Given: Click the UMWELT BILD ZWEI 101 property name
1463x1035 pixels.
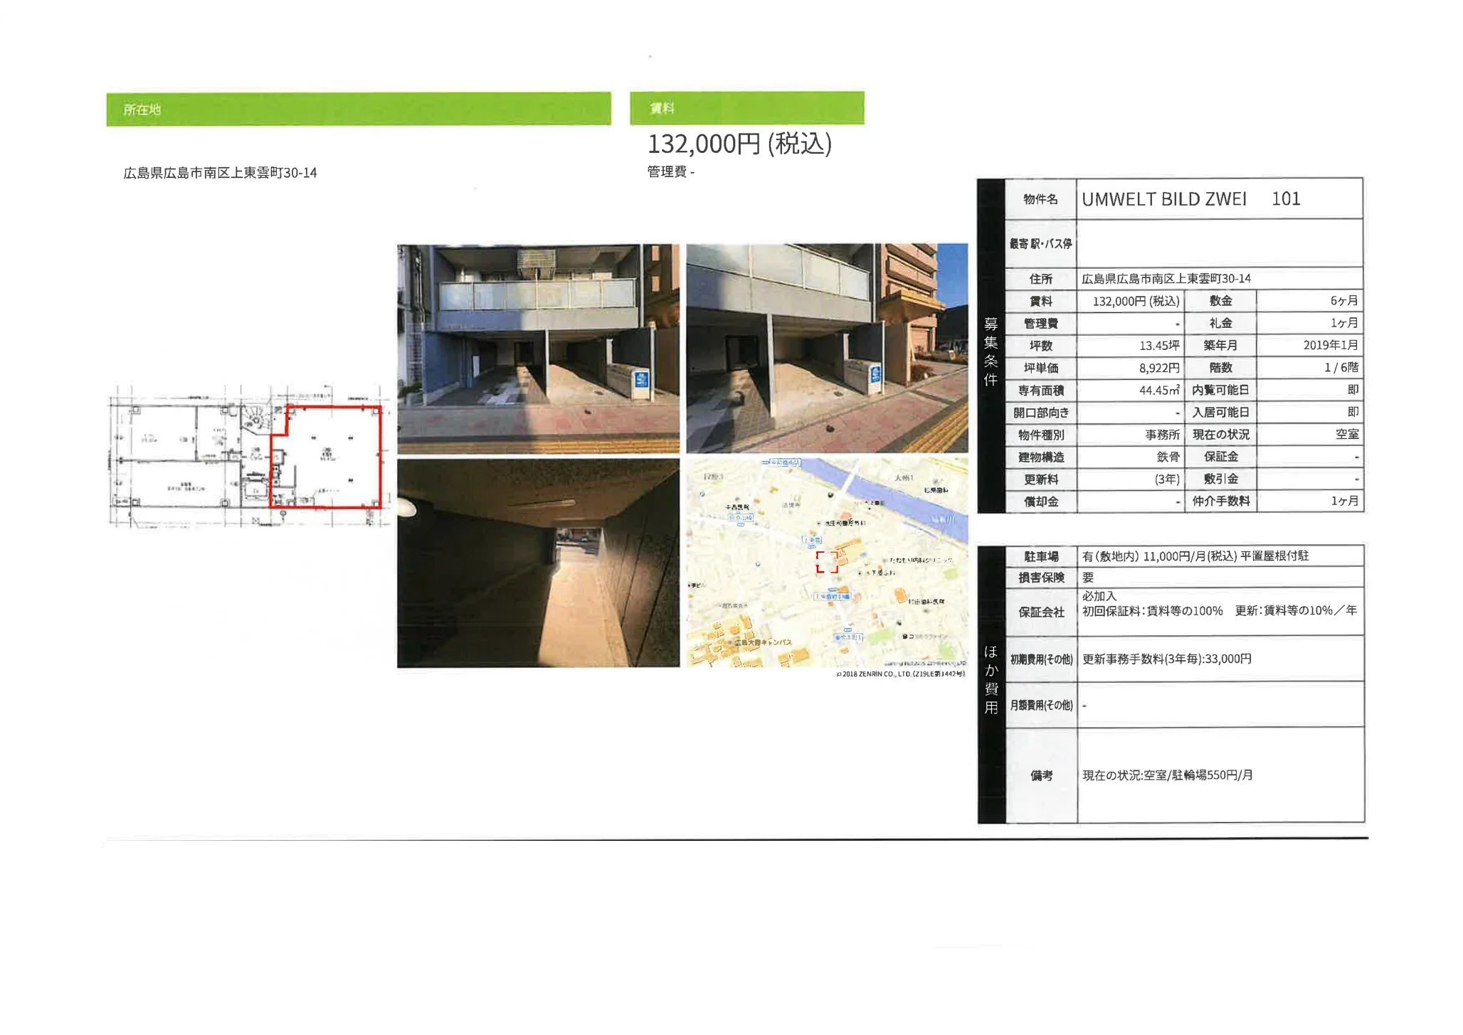Looking at the screenshot, I should pyautogui.click(x=1190, y=199).
